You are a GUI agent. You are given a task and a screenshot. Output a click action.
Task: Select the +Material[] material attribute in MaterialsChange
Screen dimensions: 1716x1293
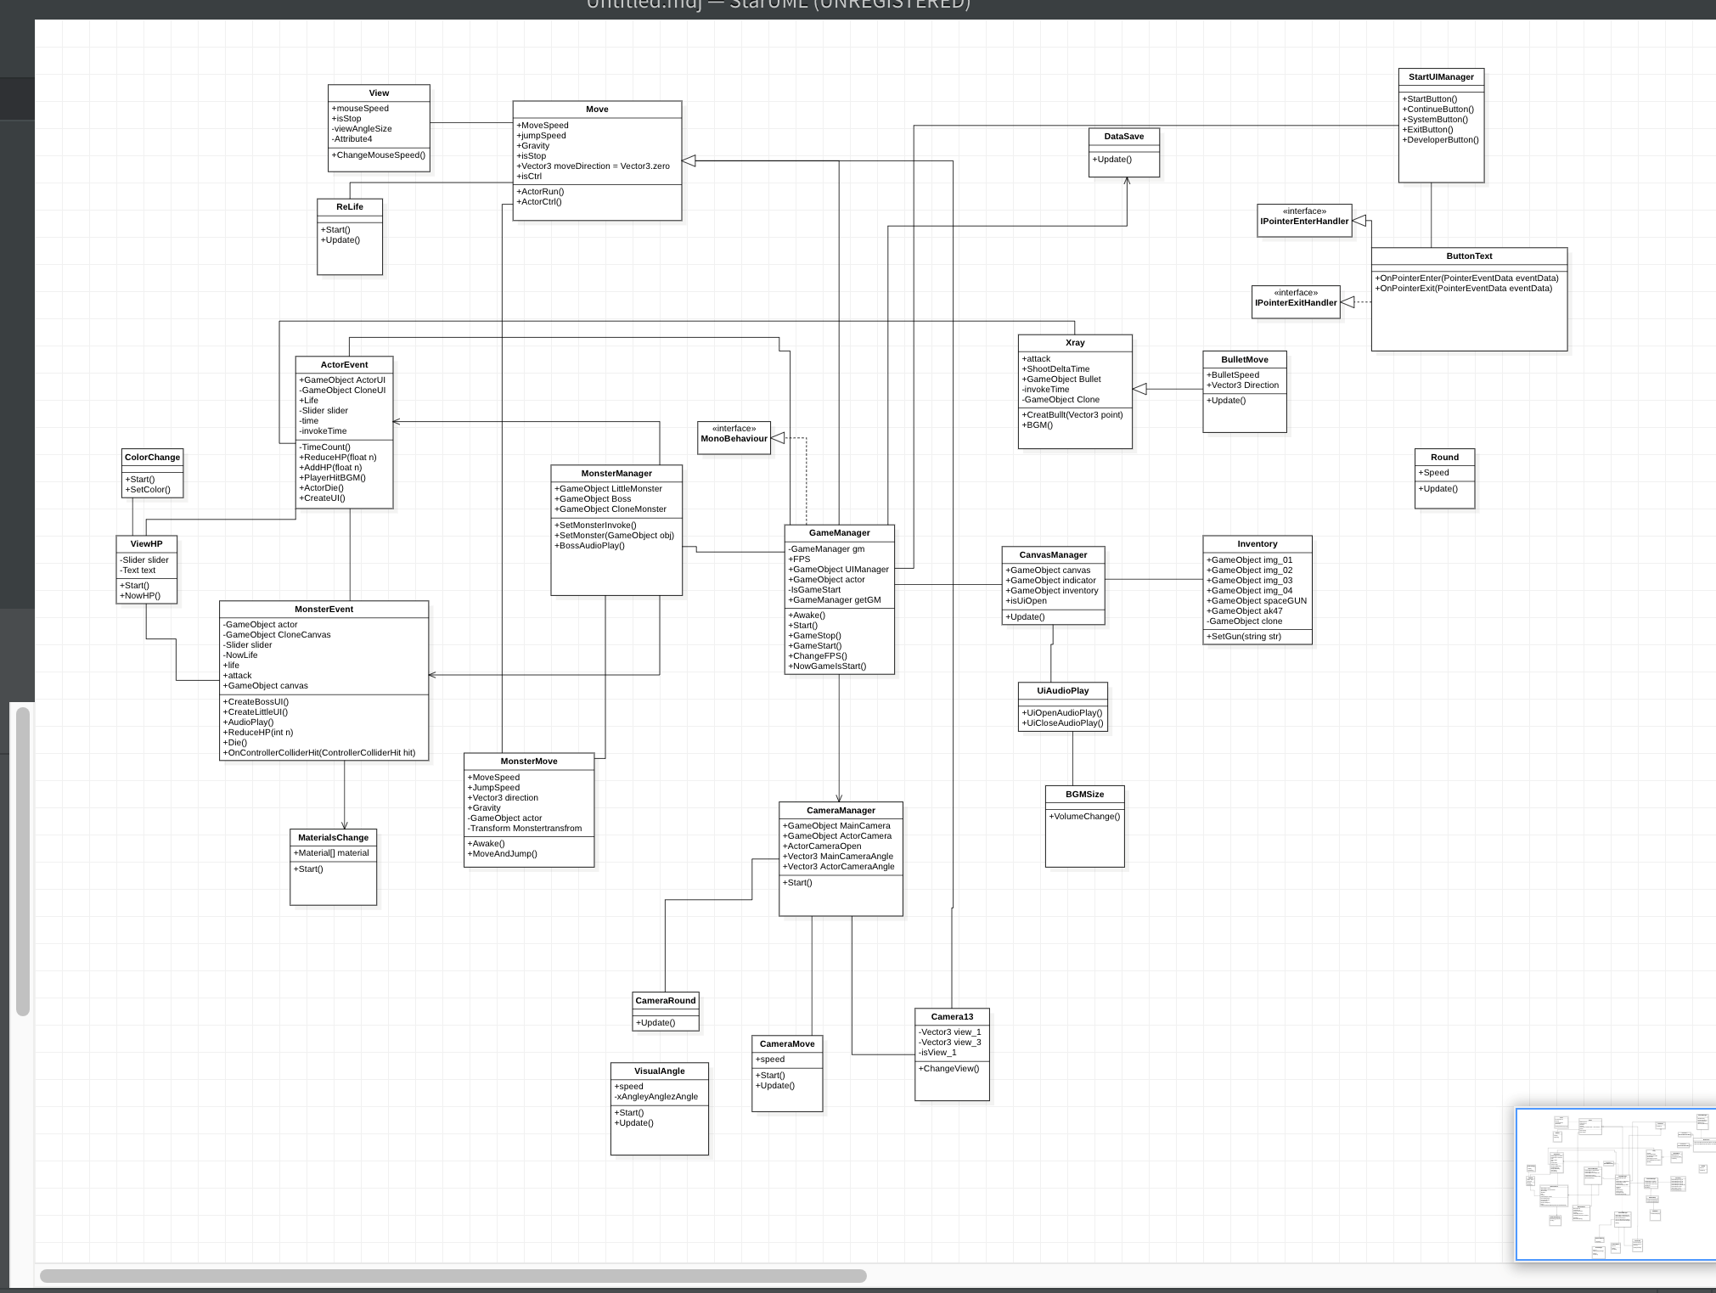[332, 853]
